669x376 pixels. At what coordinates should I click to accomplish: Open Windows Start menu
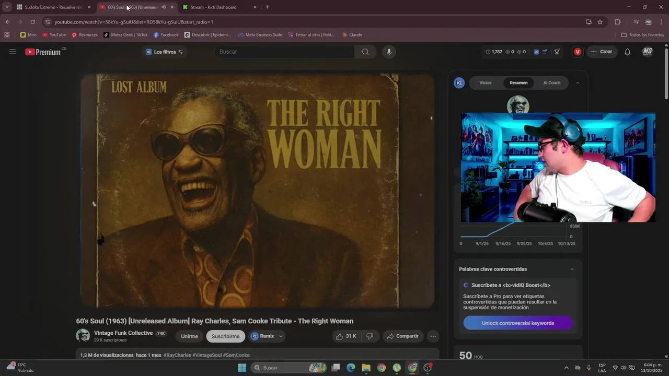click(242, 368)
